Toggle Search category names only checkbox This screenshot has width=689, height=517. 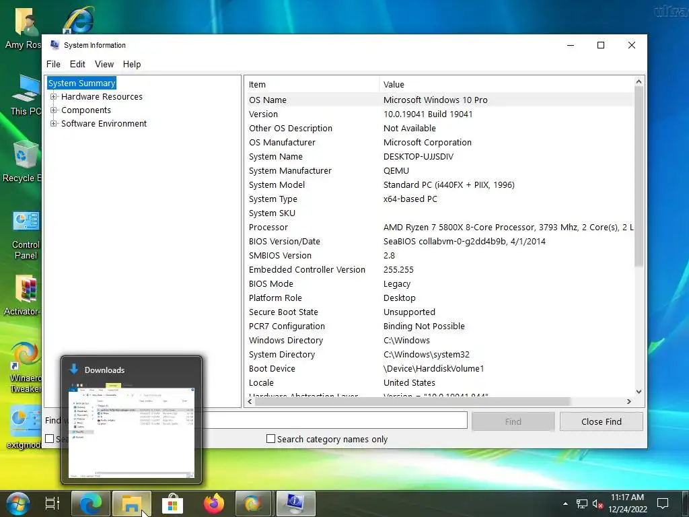click(270, 439)
